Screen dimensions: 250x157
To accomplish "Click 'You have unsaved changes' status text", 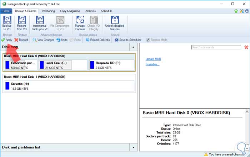I will (227, 154).
